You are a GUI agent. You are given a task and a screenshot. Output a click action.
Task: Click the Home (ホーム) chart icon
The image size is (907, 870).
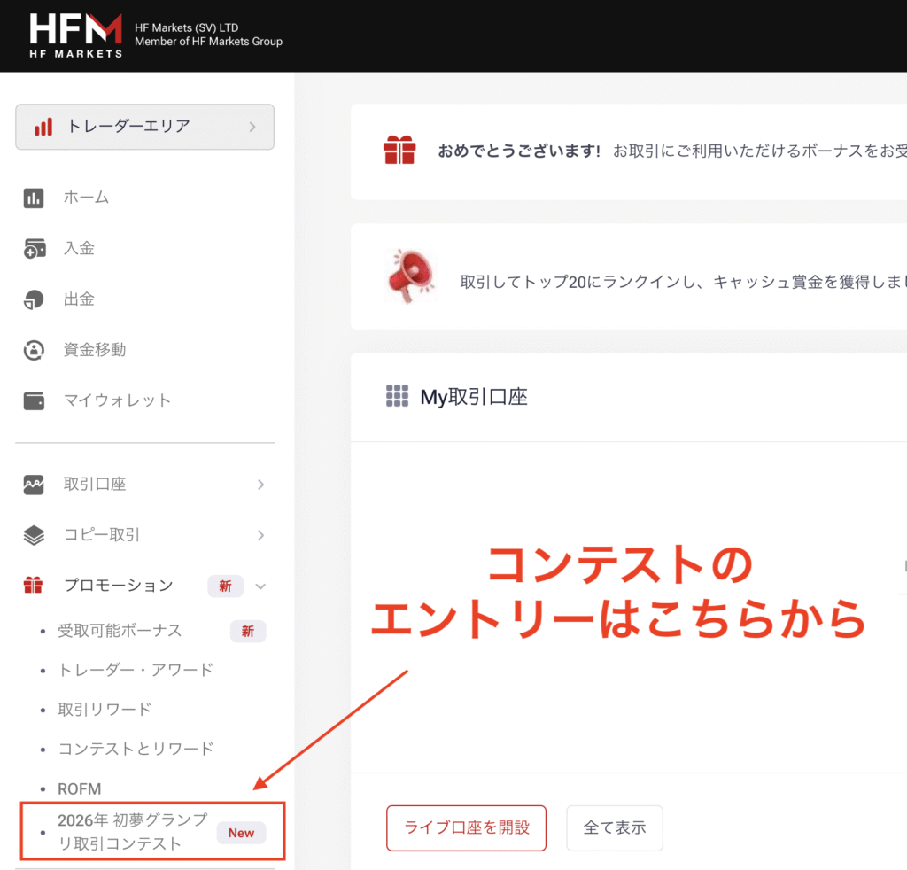(x=34, y=198)
